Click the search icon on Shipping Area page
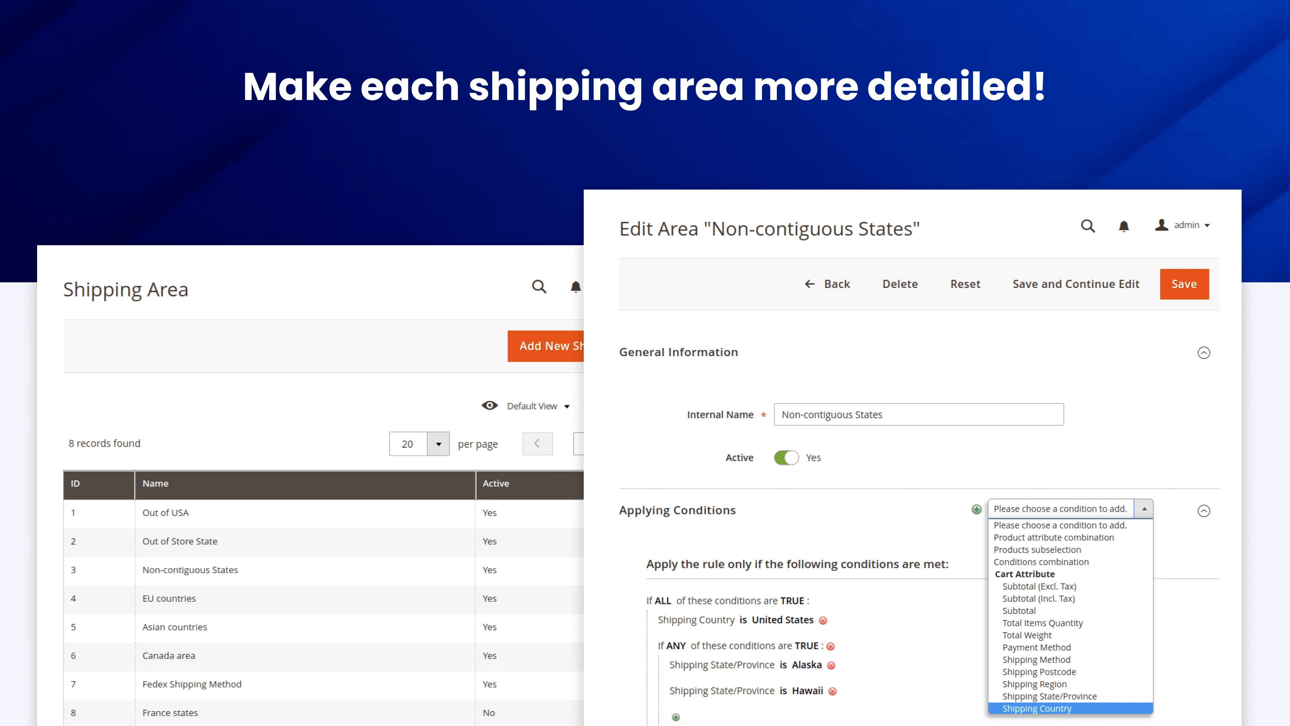 click(x=539, y=287)
